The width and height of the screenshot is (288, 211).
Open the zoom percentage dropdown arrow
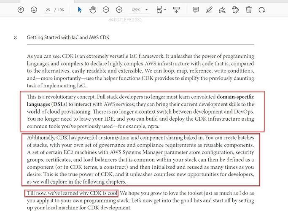tap(147, 10)
